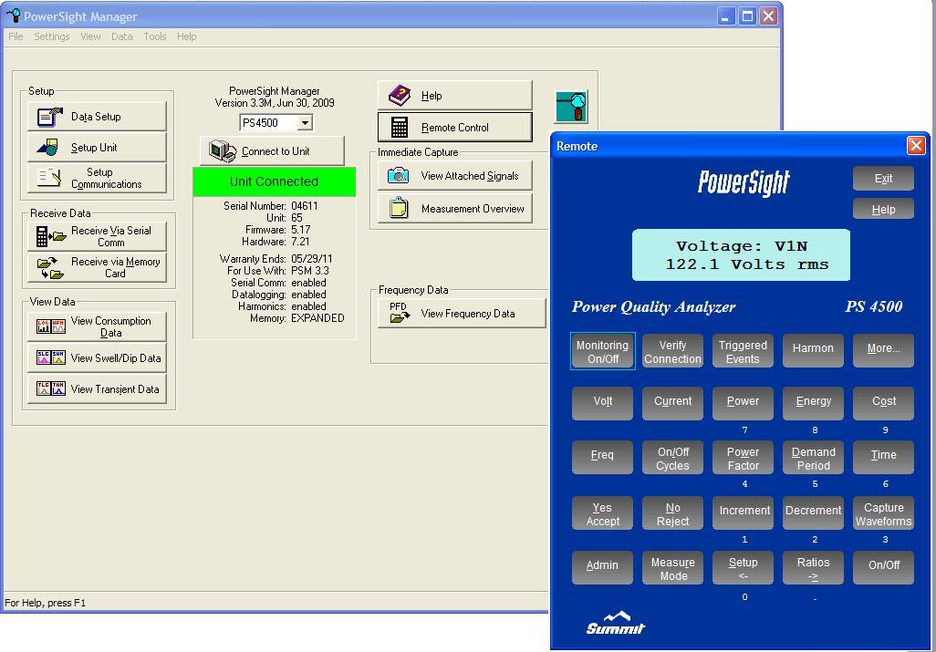Click the Serial Number value 04611
Viewport: 936px width, 652px height.
(305, 206)
